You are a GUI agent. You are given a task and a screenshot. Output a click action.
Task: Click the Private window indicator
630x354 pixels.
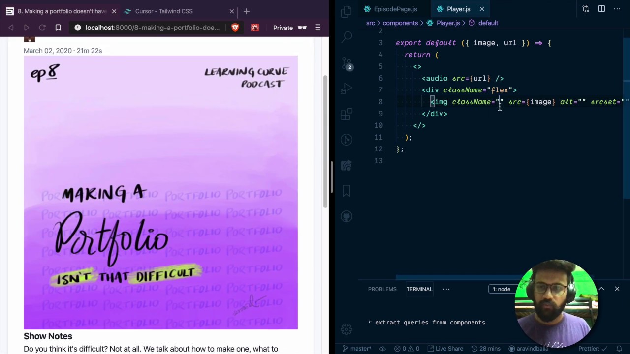pos(289,28)
